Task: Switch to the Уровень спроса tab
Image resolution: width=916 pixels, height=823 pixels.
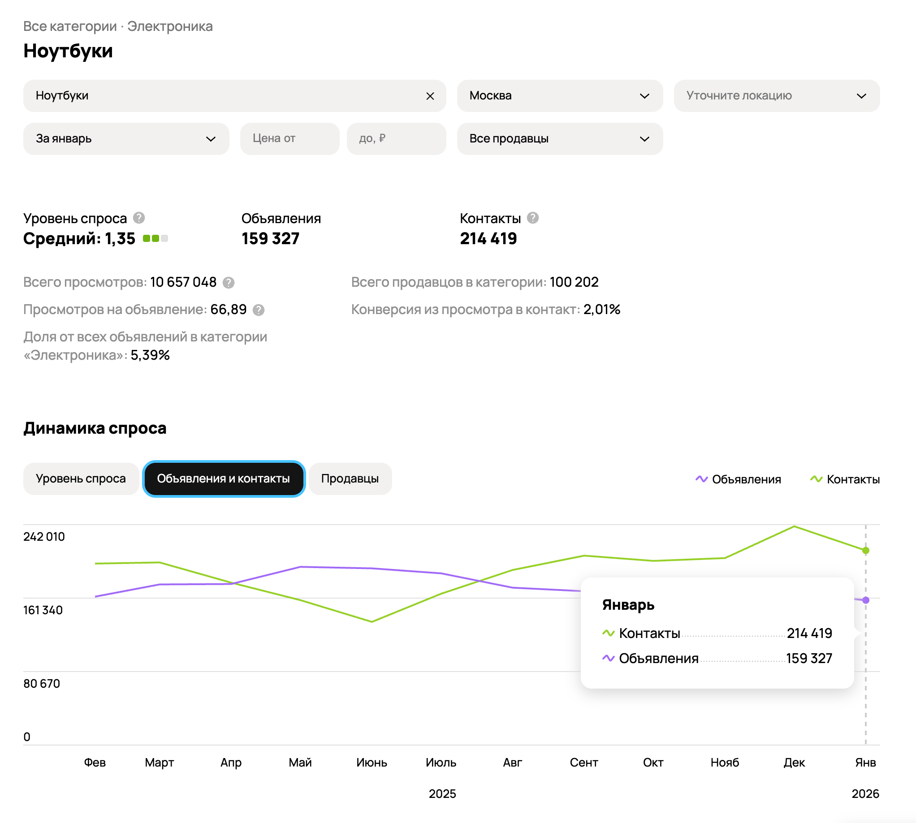Action: (81, 478)
